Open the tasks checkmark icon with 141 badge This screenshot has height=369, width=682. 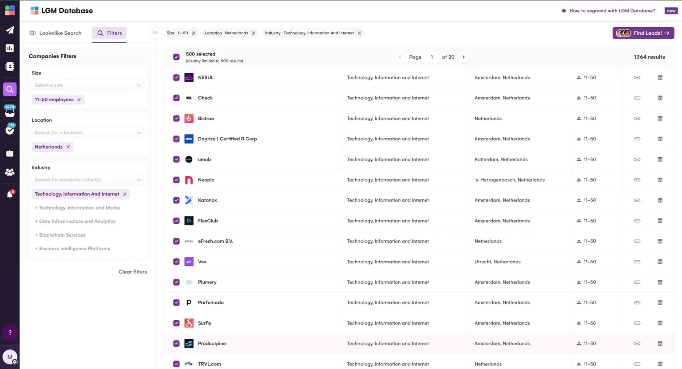(10, 129)
